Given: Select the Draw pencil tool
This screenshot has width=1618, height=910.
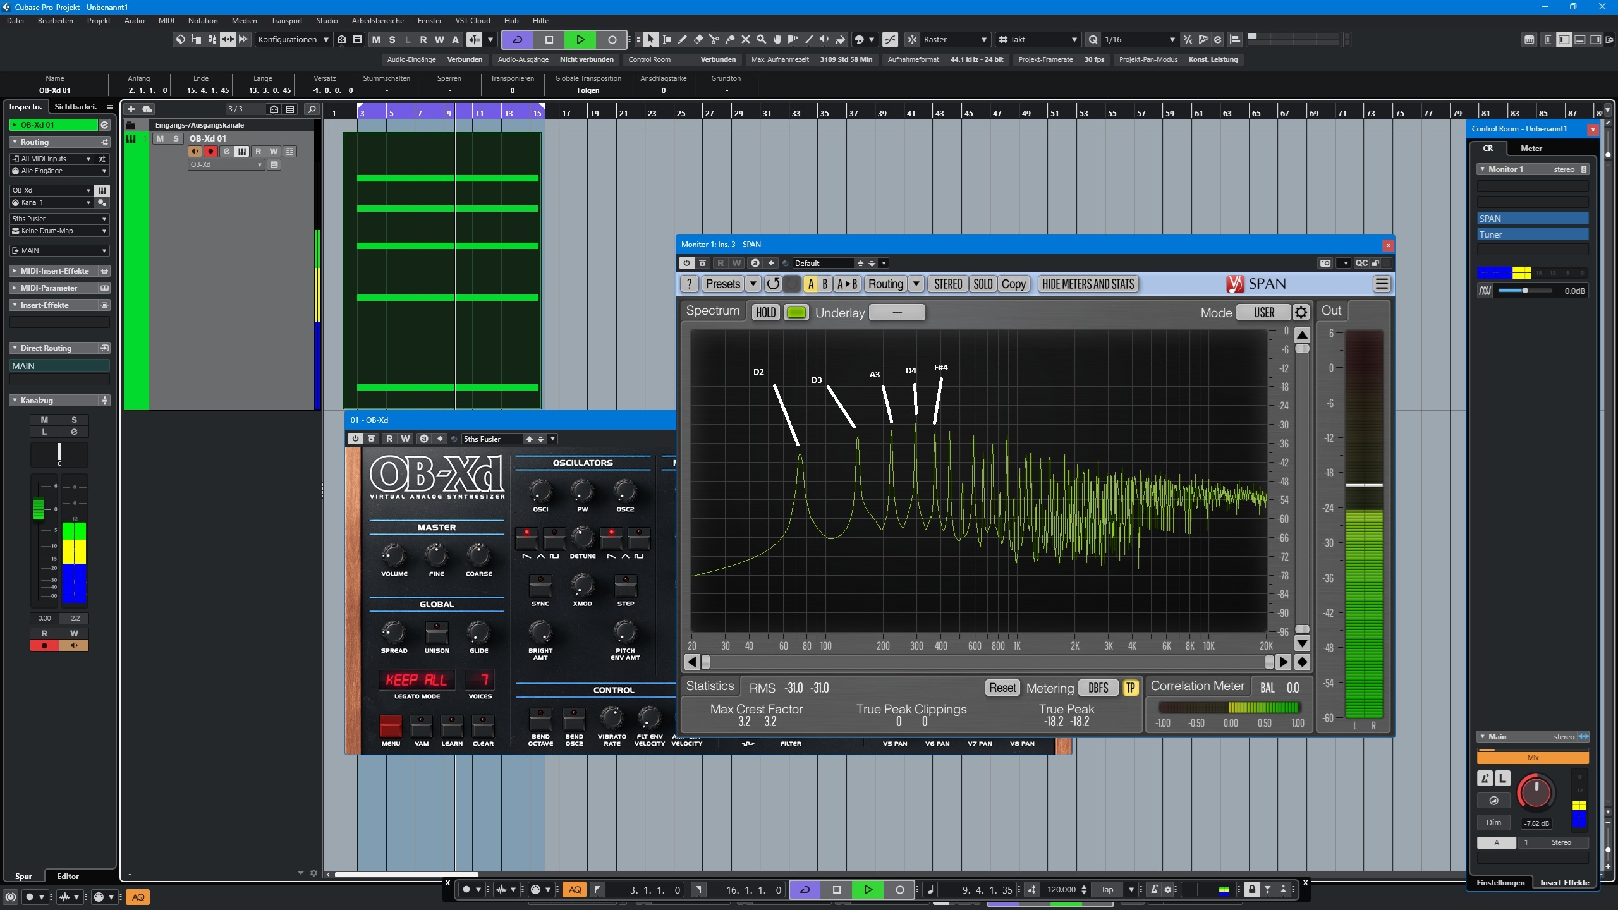Looking at the screenshot, I should [x=682, y=40].
